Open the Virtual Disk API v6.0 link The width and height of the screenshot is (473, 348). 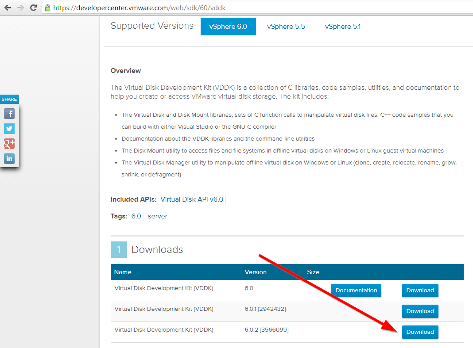pos(192,199)
